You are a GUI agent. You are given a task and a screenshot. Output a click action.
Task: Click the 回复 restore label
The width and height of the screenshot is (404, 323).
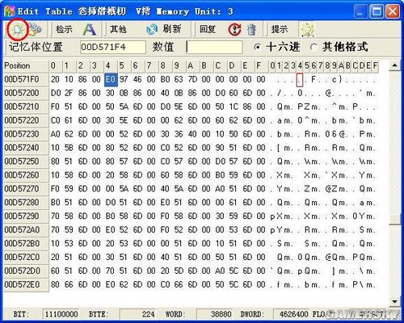coord(208,29)
